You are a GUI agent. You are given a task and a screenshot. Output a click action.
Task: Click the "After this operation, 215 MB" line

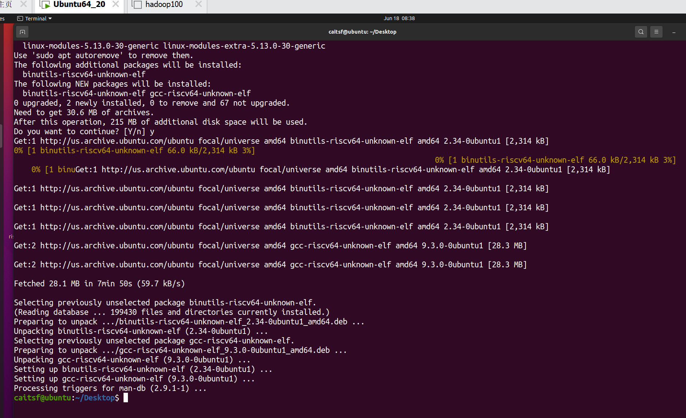pyautogui.click(x=160, y=122)
